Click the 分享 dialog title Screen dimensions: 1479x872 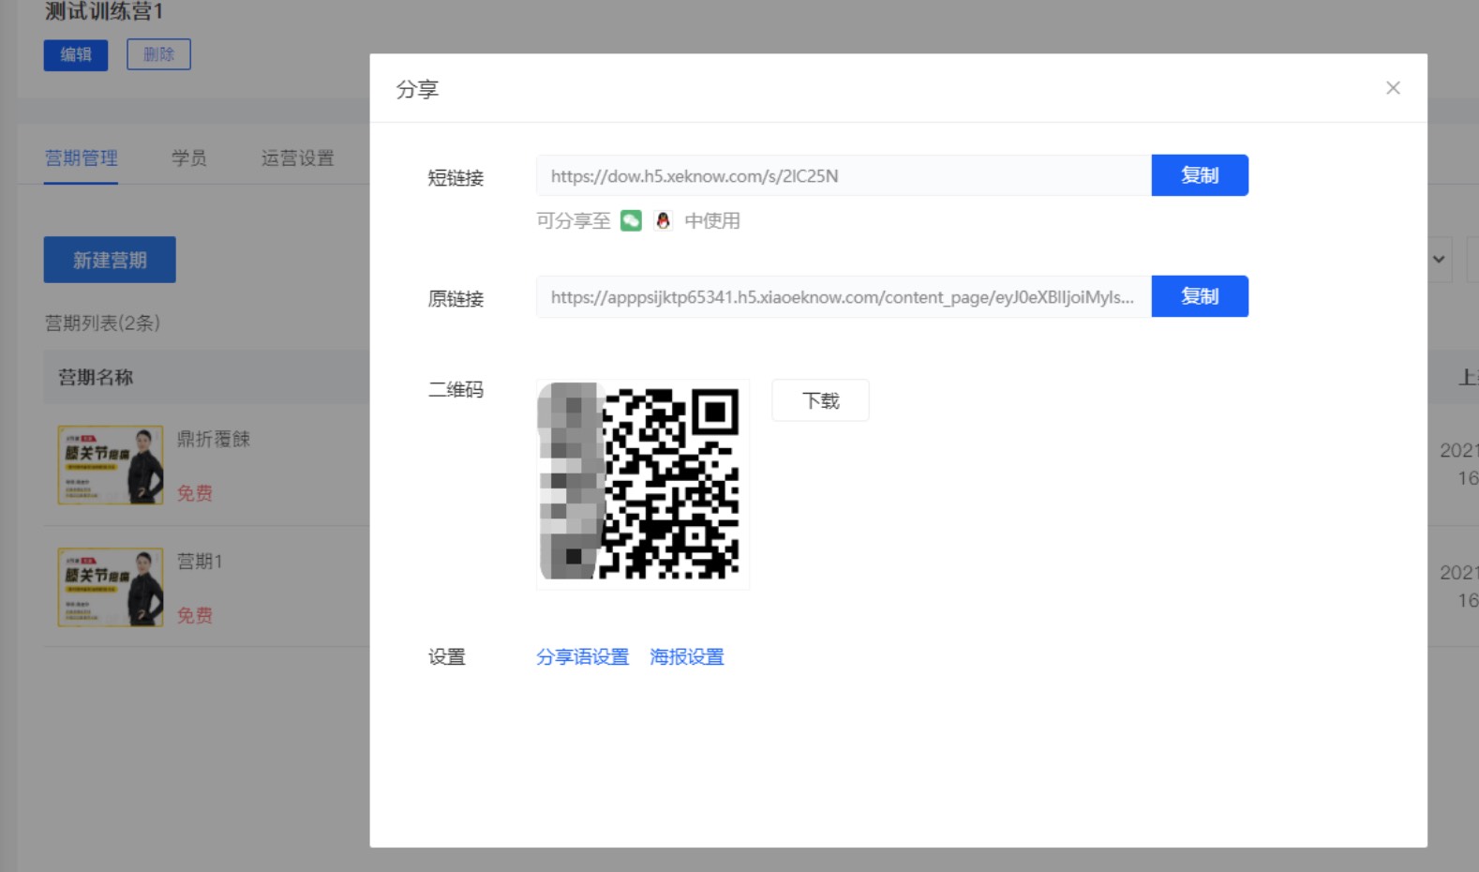pos(417,89)
